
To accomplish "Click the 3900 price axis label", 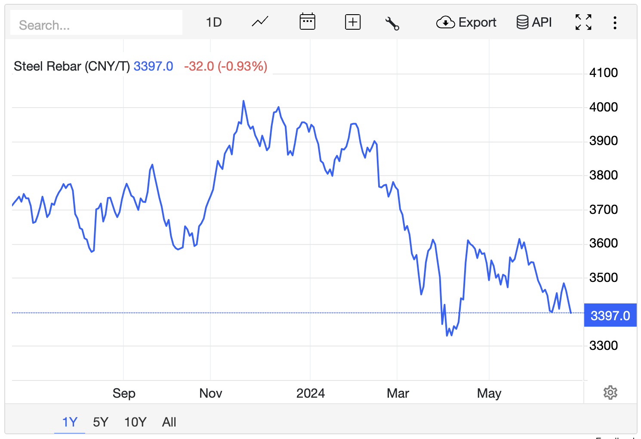I will 603,141.
